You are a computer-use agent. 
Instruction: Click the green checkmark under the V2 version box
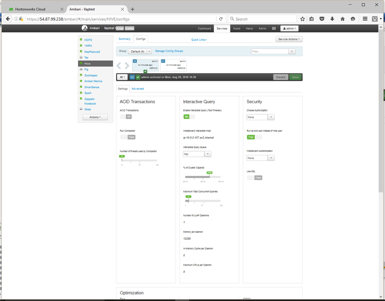point(145,72)
